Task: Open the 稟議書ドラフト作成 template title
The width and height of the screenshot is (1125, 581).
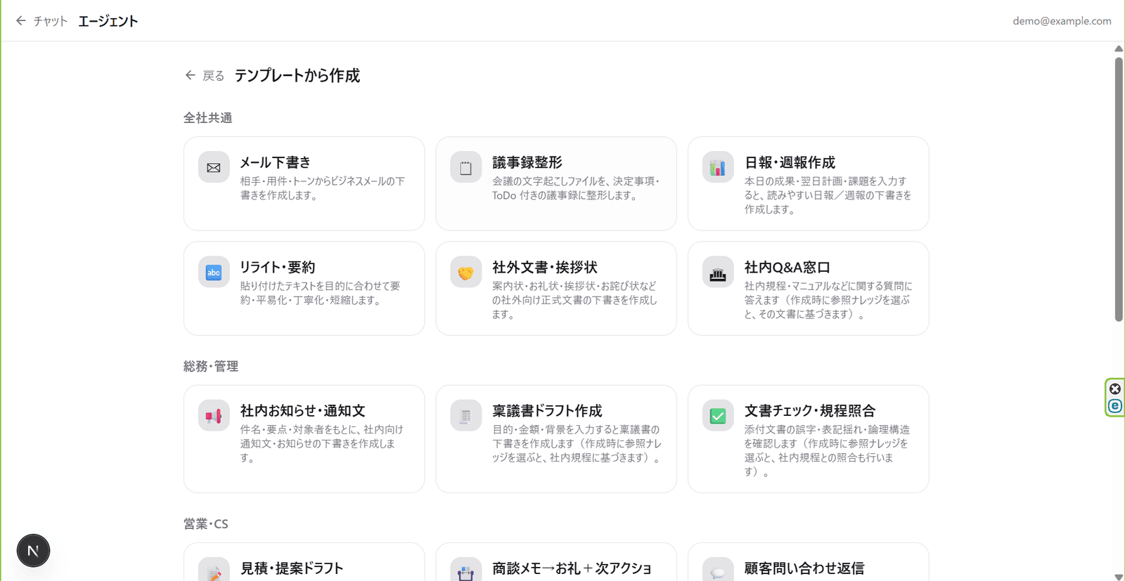Action: pyautogui.click(x=547, y=410)
